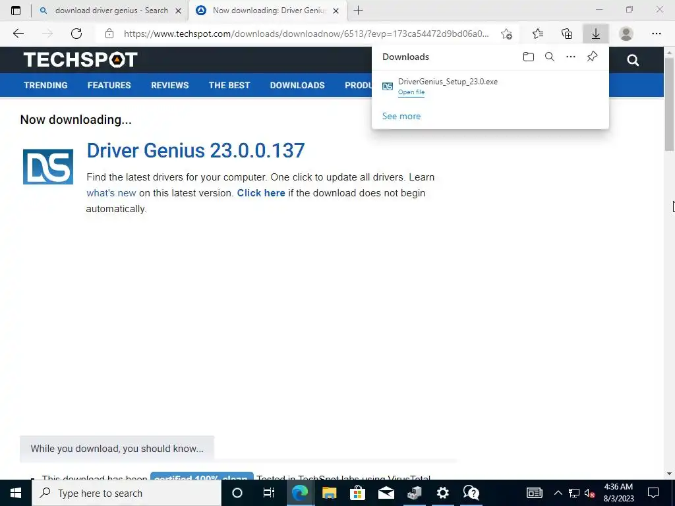Open the clock showing 4:36 AM
Screen dimensions: 675x506
[x=618, y=493]
